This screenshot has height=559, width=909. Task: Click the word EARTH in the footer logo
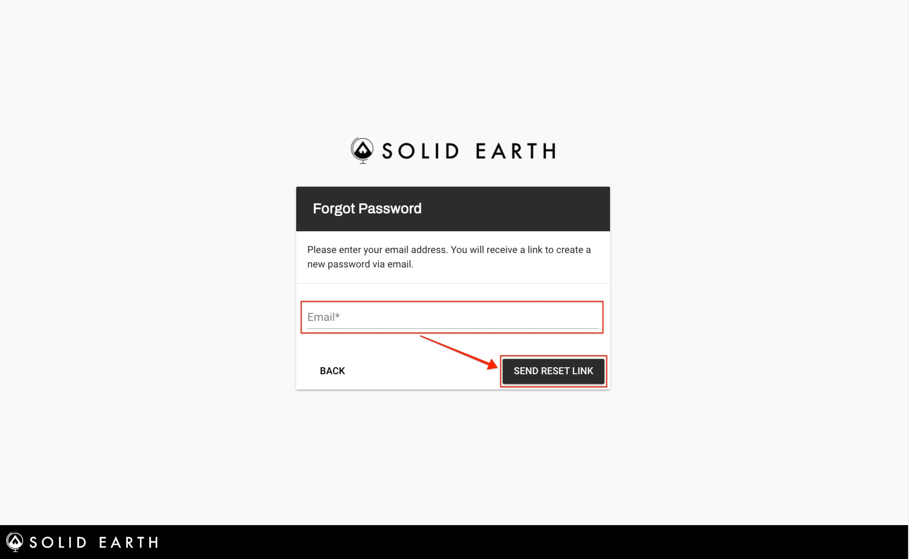tap(129, 542)
